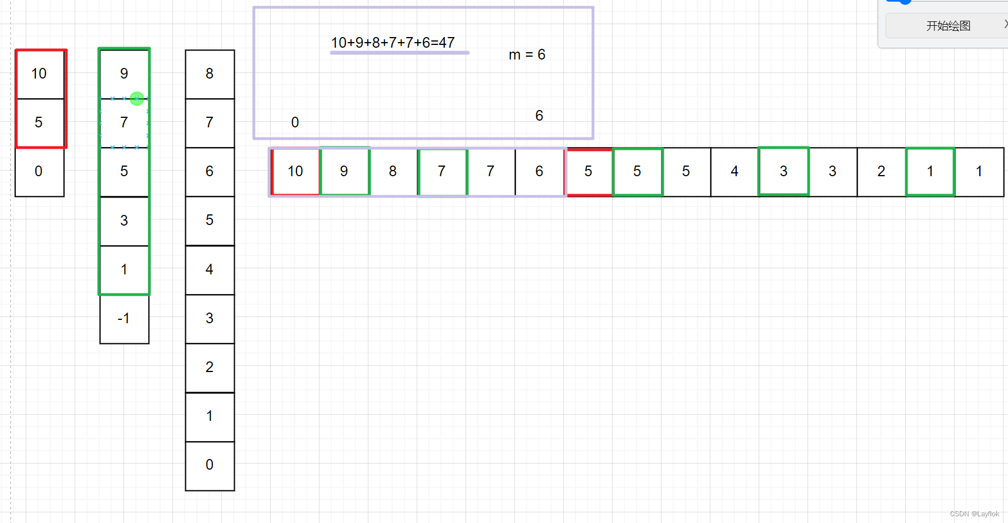Select green-bordered cell 1 in horizontal row

[x=931, y=172]
